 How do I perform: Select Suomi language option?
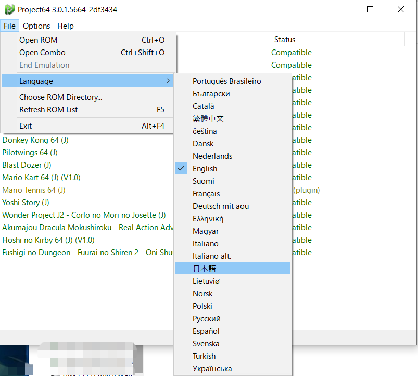pos(233,181)
